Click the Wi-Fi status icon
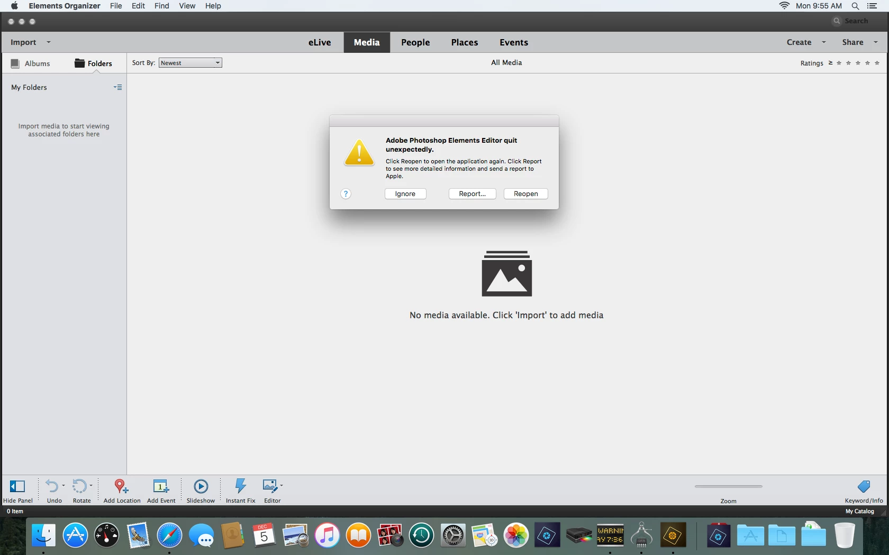This screenshot has width=889, height=555. [x=784, y=6]
